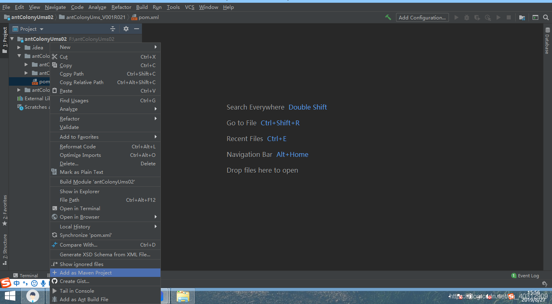The width and height of the screenshot is (552, 304).
Task: Select External Libraries node in tree
Action: (33, 98)
